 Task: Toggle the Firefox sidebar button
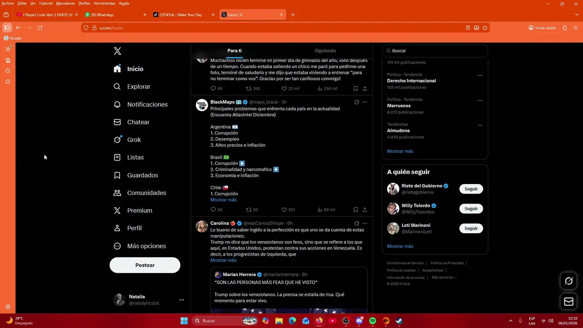click(7, 28)
